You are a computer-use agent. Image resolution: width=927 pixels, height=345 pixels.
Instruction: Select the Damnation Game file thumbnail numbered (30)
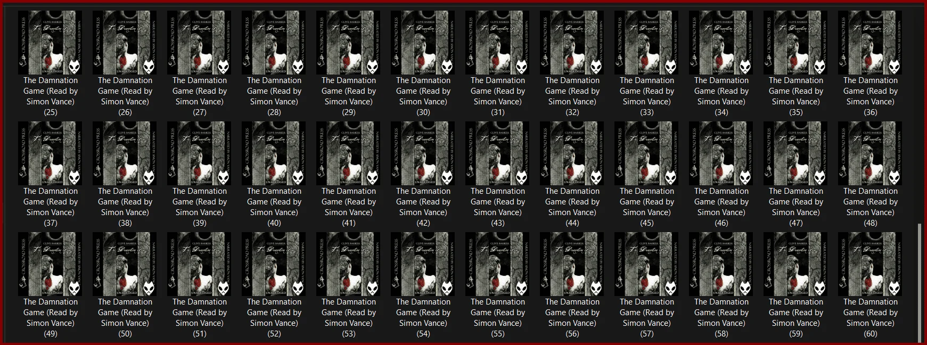click(423, 43)
